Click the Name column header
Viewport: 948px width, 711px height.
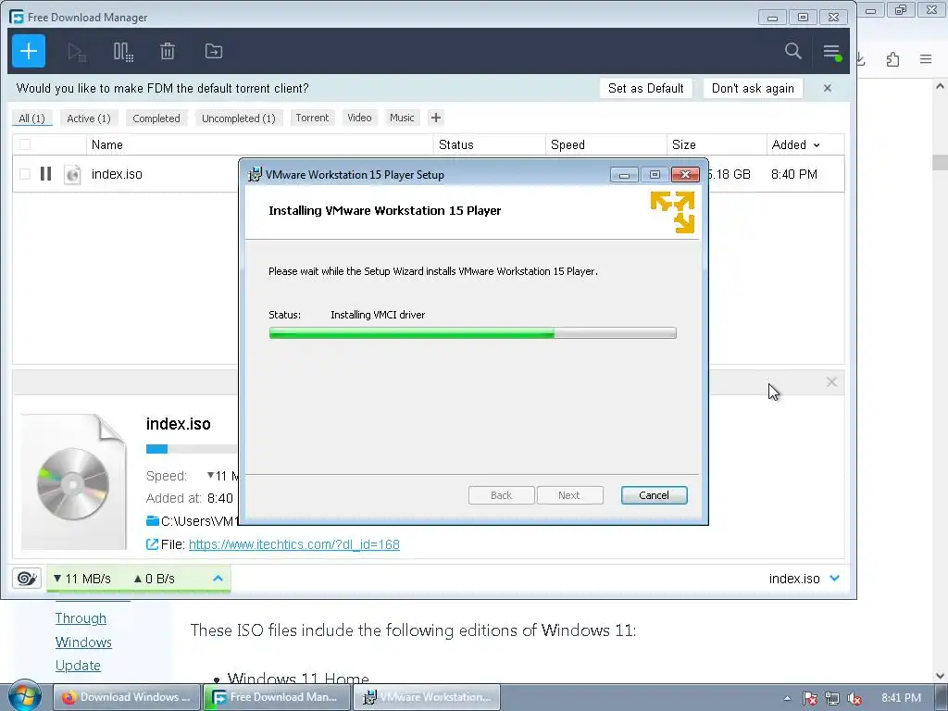coord(260,144)
